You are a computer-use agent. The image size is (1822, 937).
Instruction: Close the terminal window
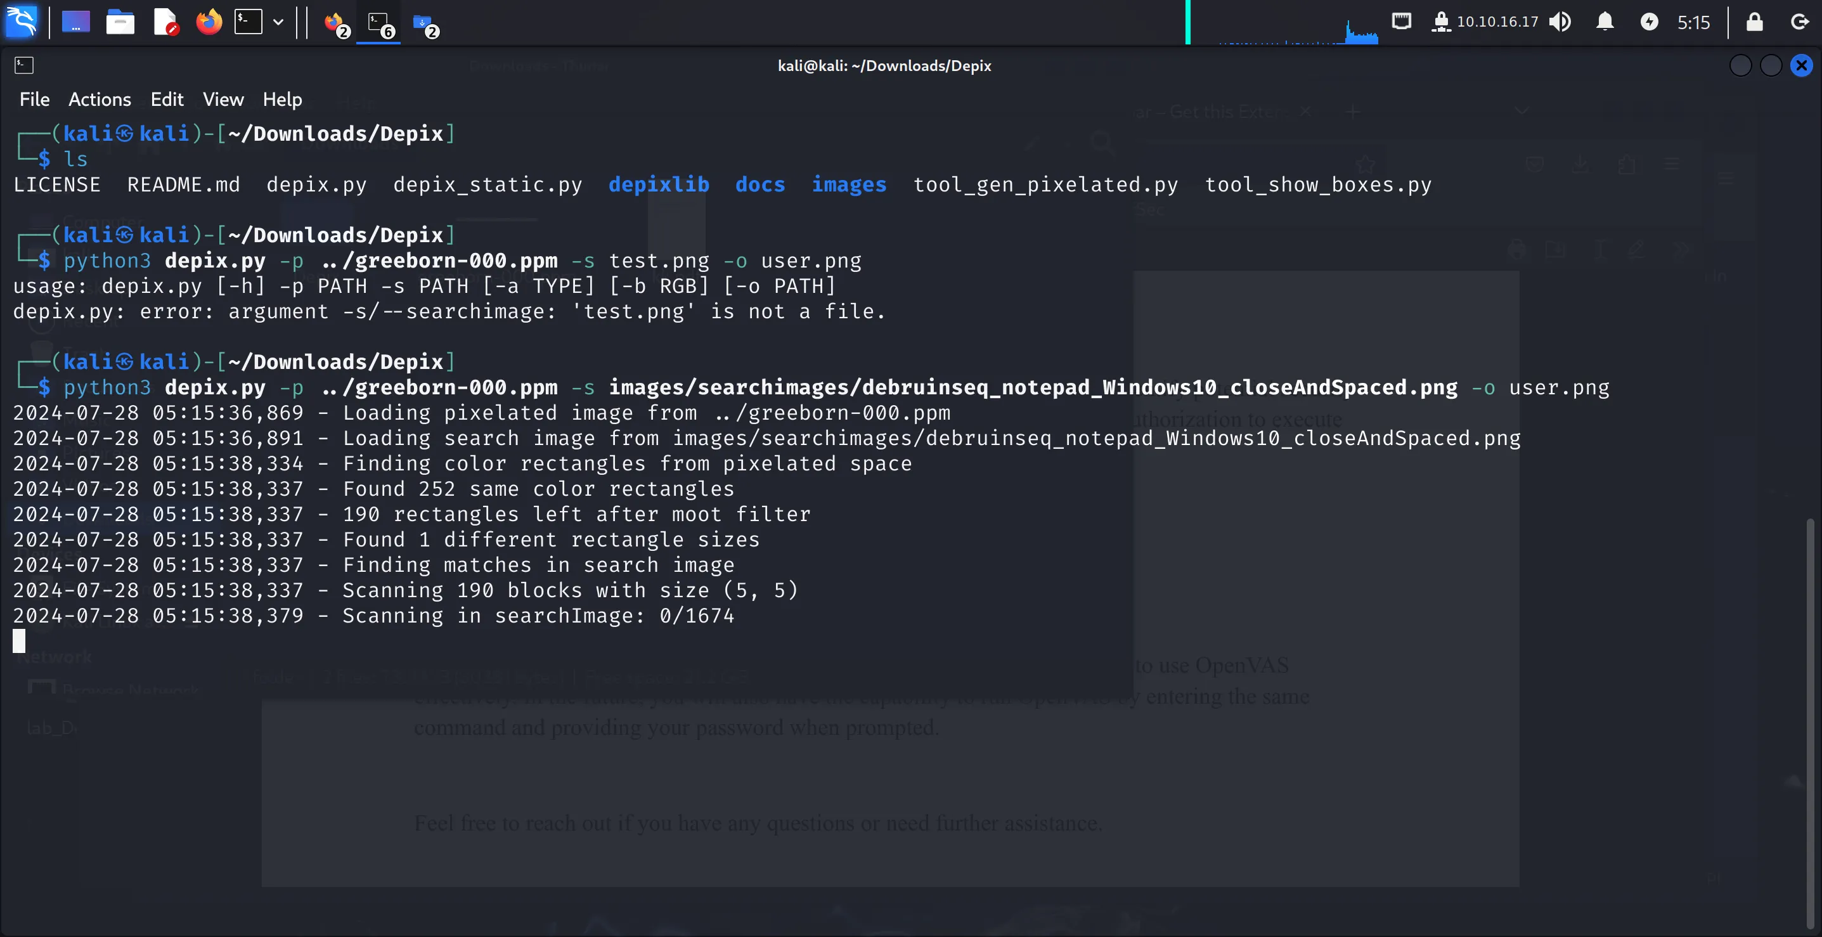(x=1801, y=66)
